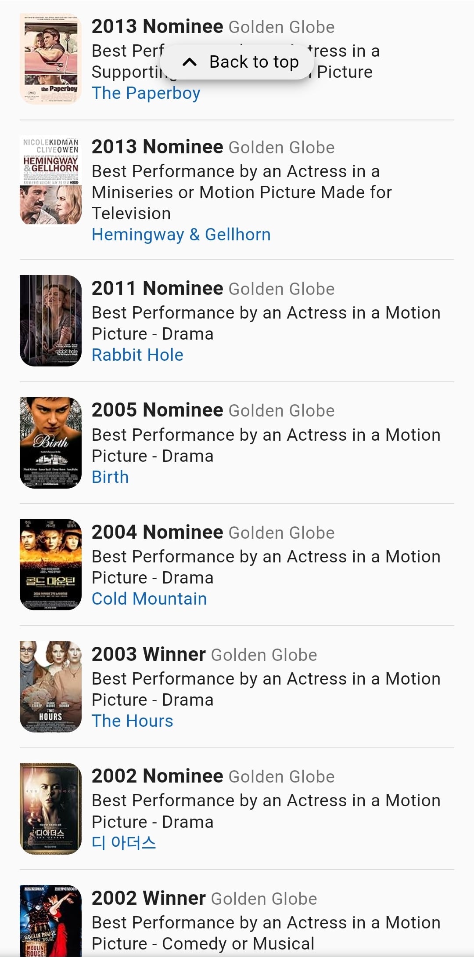Select the 2002 Winner Golden Globe heading
474x957 pixels.
tap(204, 899)
